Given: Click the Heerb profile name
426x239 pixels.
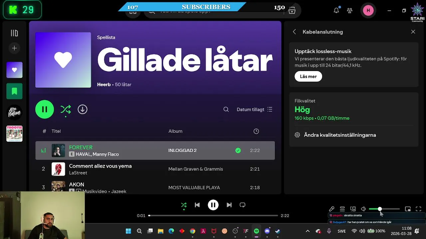Looking at the screenshot, I should tap(104, 84).
